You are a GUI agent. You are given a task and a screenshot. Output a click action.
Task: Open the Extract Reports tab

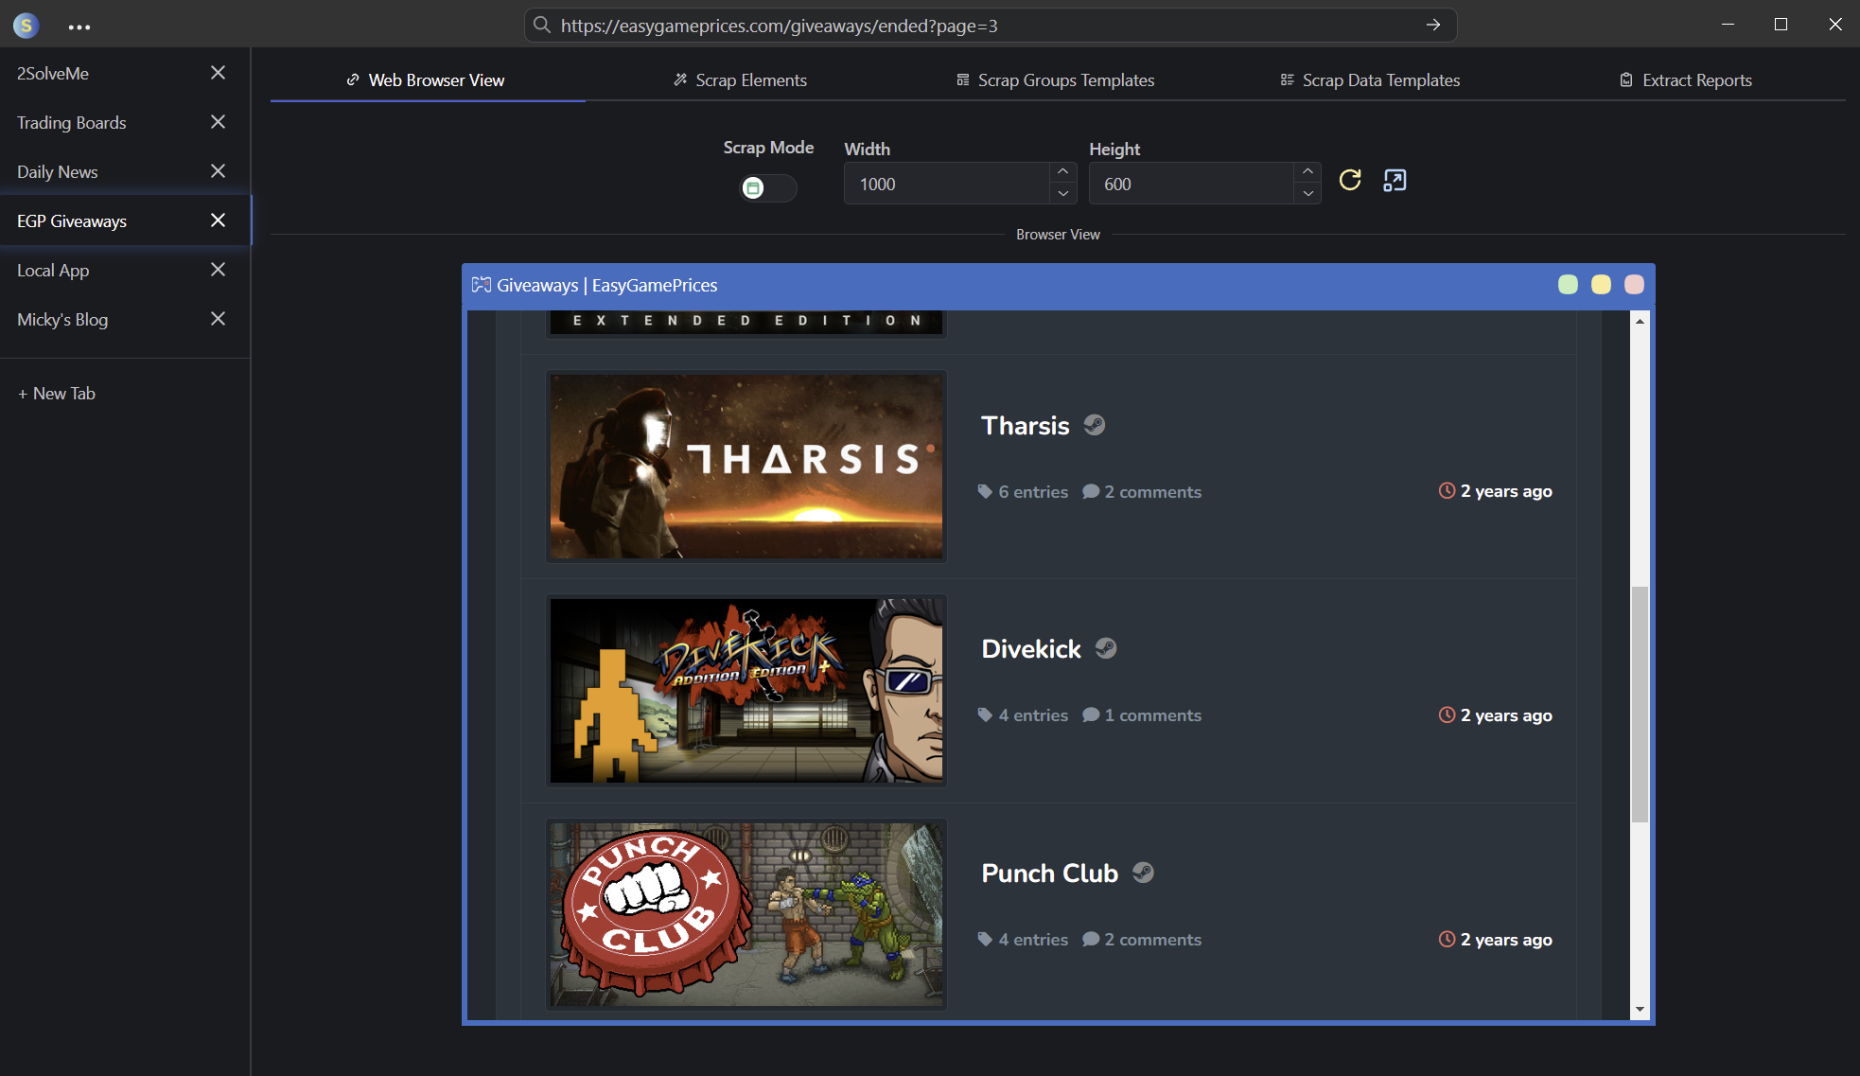[x=1686, y=80]
